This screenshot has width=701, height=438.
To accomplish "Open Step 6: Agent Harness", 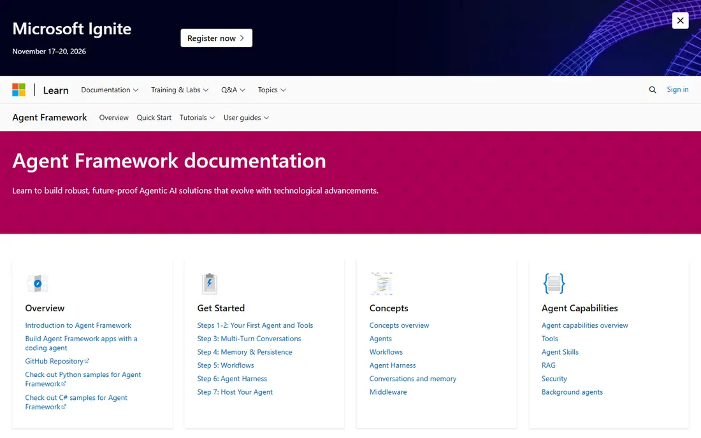I will (232, 379).
